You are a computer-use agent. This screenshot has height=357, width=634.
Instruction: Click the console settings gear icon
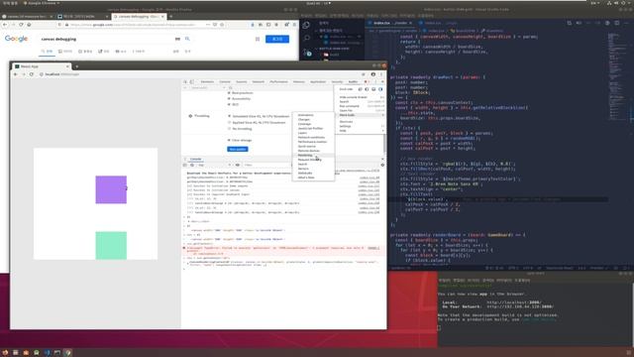[382, 165]
